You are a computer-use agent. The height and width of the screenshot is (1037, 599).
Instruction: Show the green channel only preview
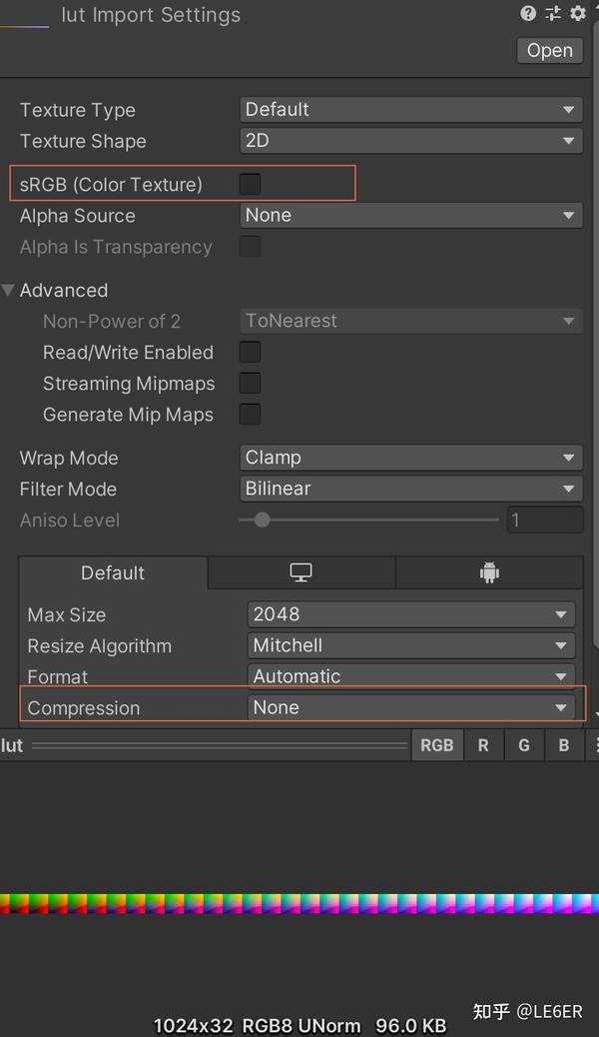tap(524, 745)
